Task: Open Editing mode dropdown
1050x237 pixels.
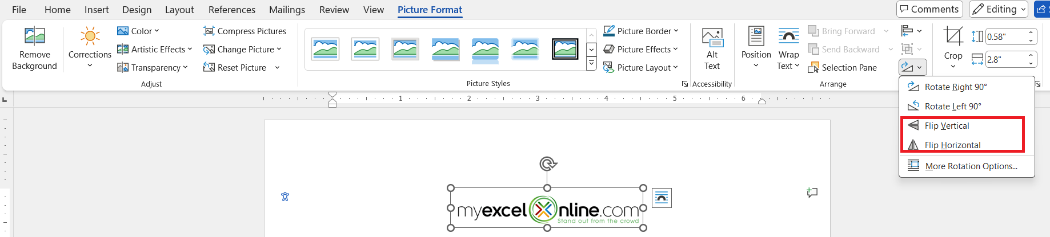Action: click(x=999, y=9)
